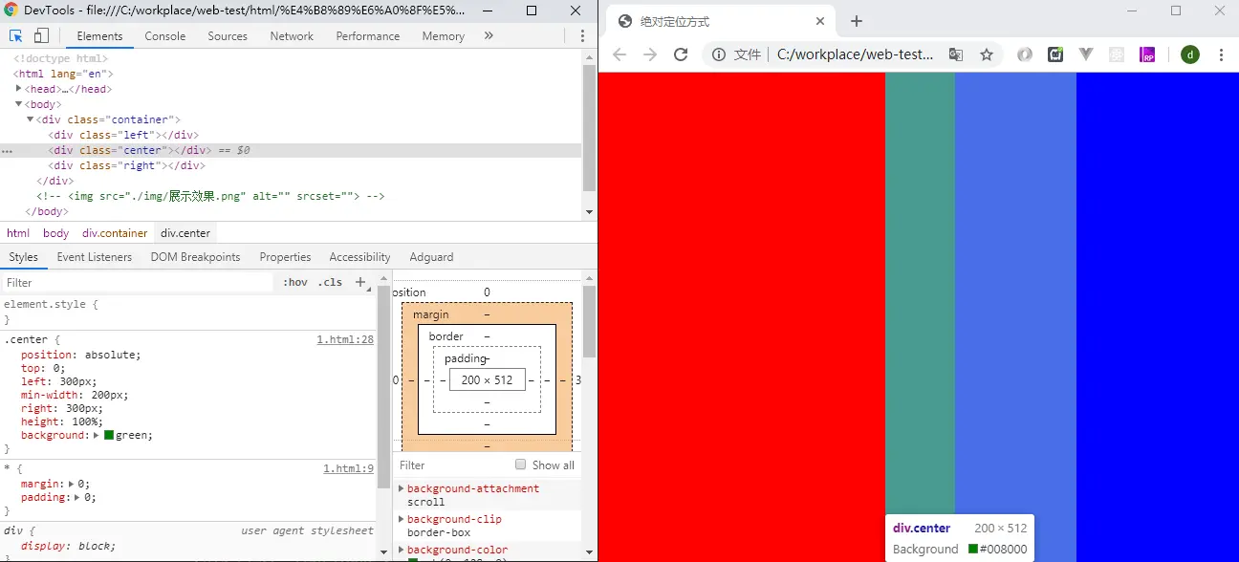Viewport: 1239px width, 562px height.
Task: Open the green checkmark extension icon
Action: [1055, 54]
